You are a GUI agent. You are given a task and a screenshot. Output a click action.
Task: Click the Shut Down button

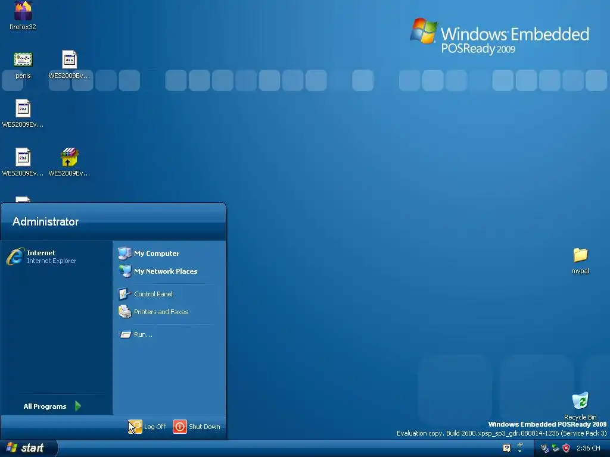pyautogui.click(x=197, y=427)
